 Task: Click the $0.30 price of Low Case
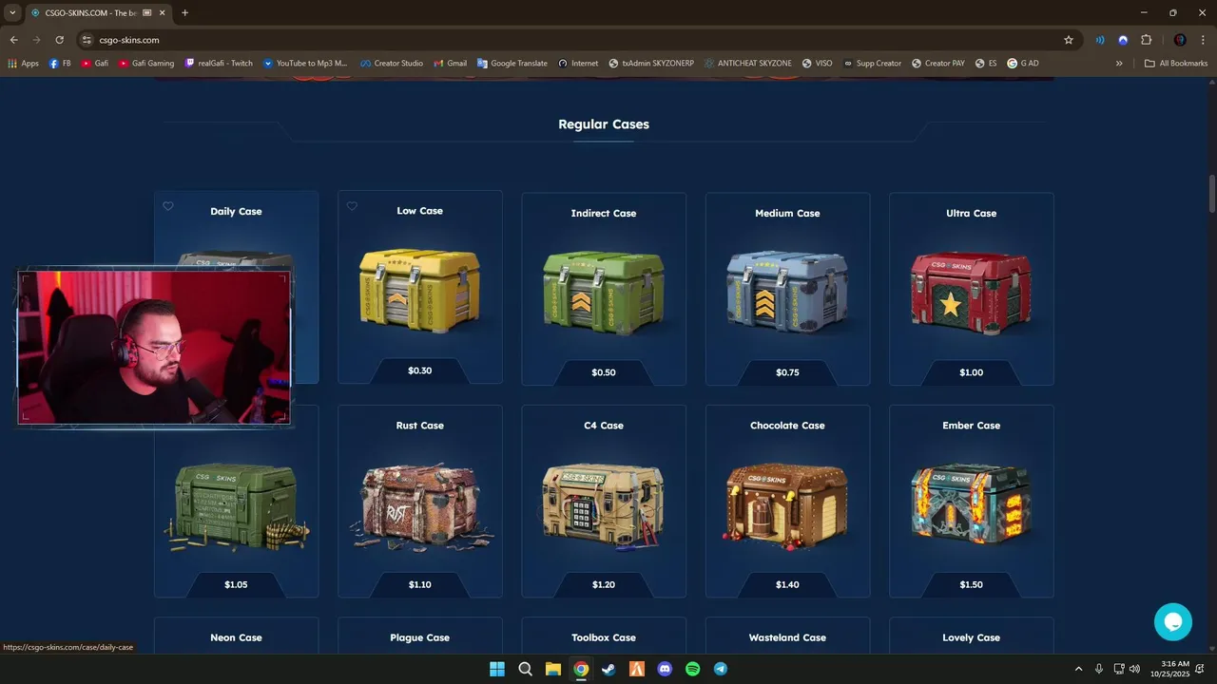pyautogui.click(x=419, y=370)
